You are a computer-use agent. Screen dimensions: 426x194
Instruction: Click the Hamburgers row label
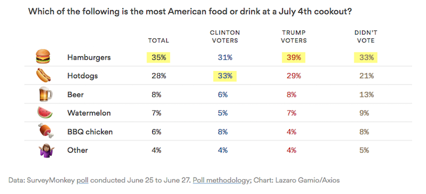(89, 58)
